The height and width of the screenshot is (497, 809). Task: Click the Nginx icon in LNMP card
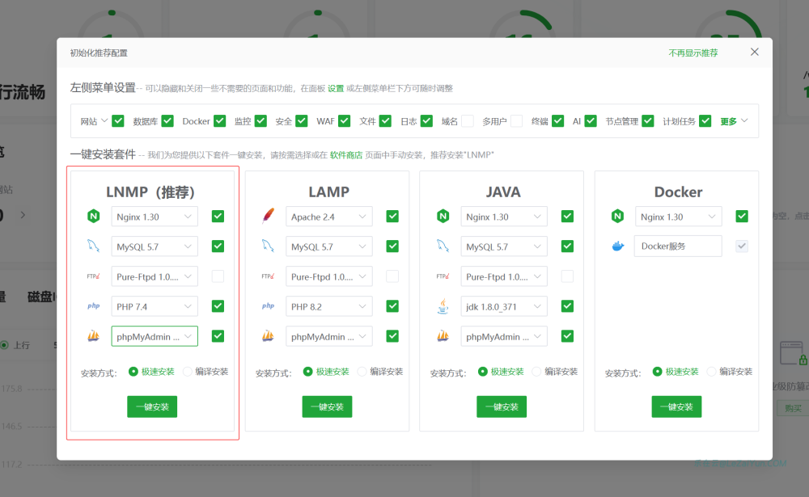pos(93,216)
